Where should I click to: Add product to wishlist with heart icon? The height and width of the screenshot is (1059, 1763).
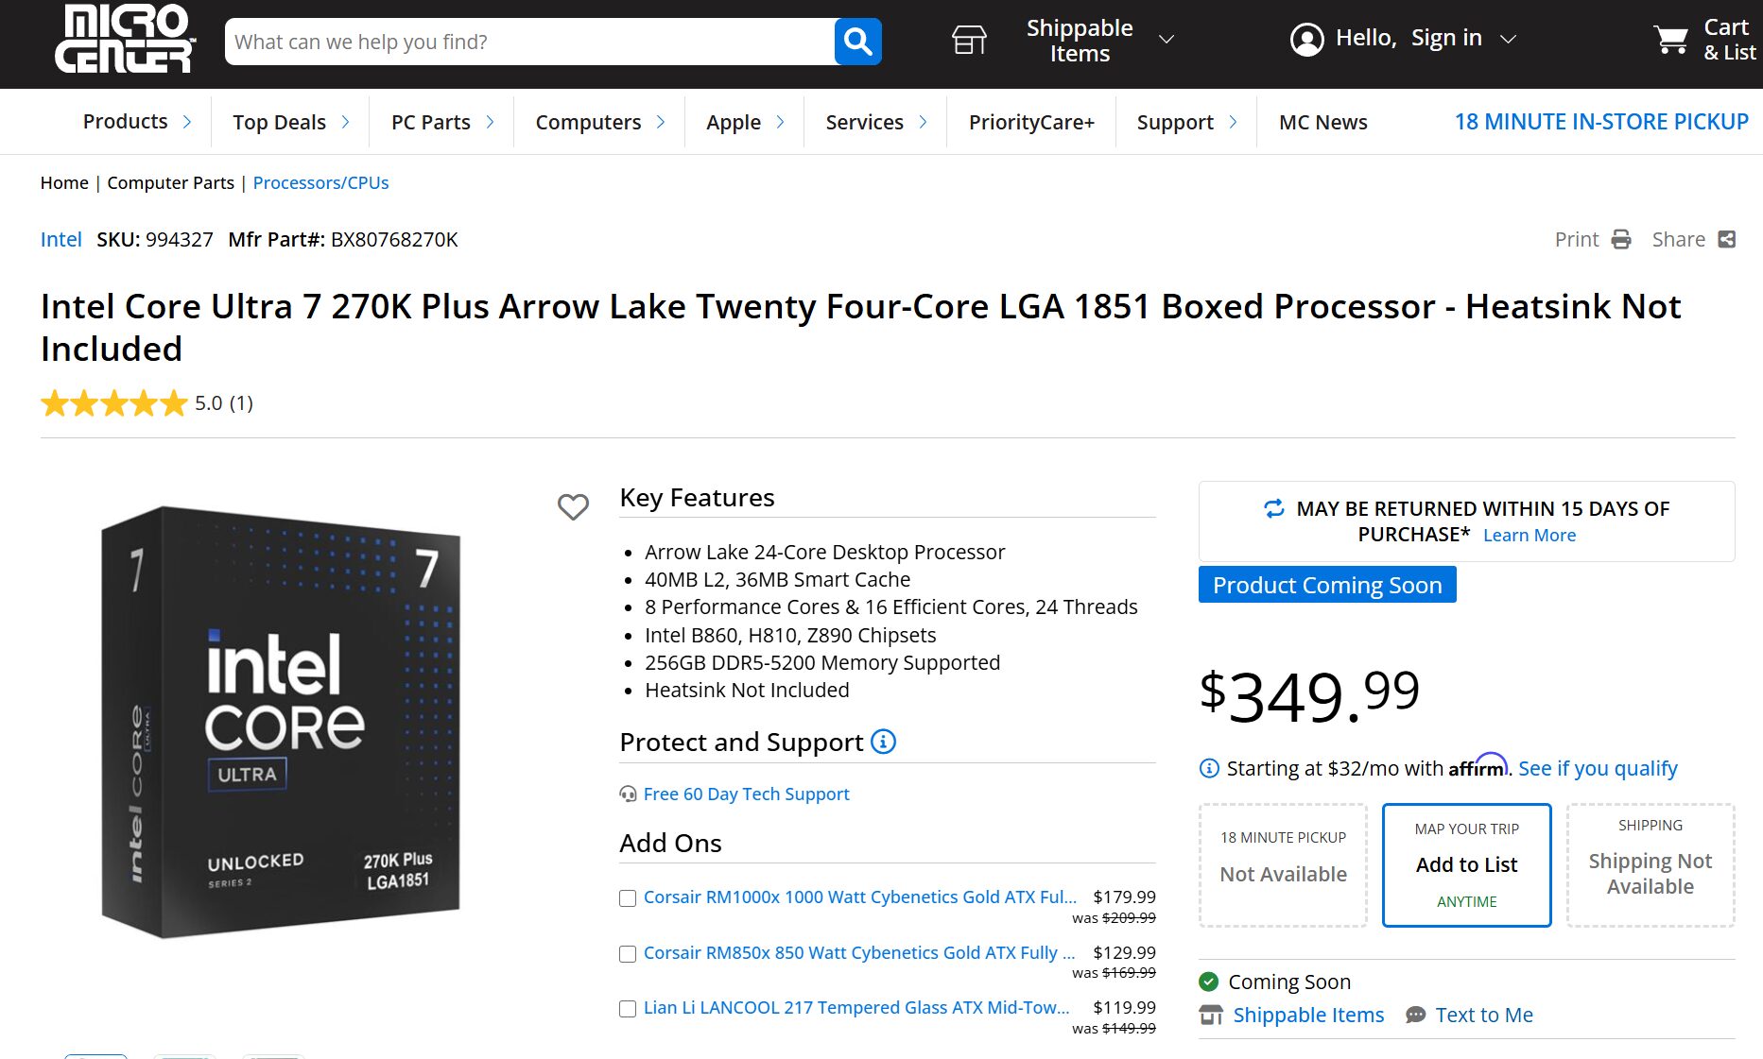573,507
